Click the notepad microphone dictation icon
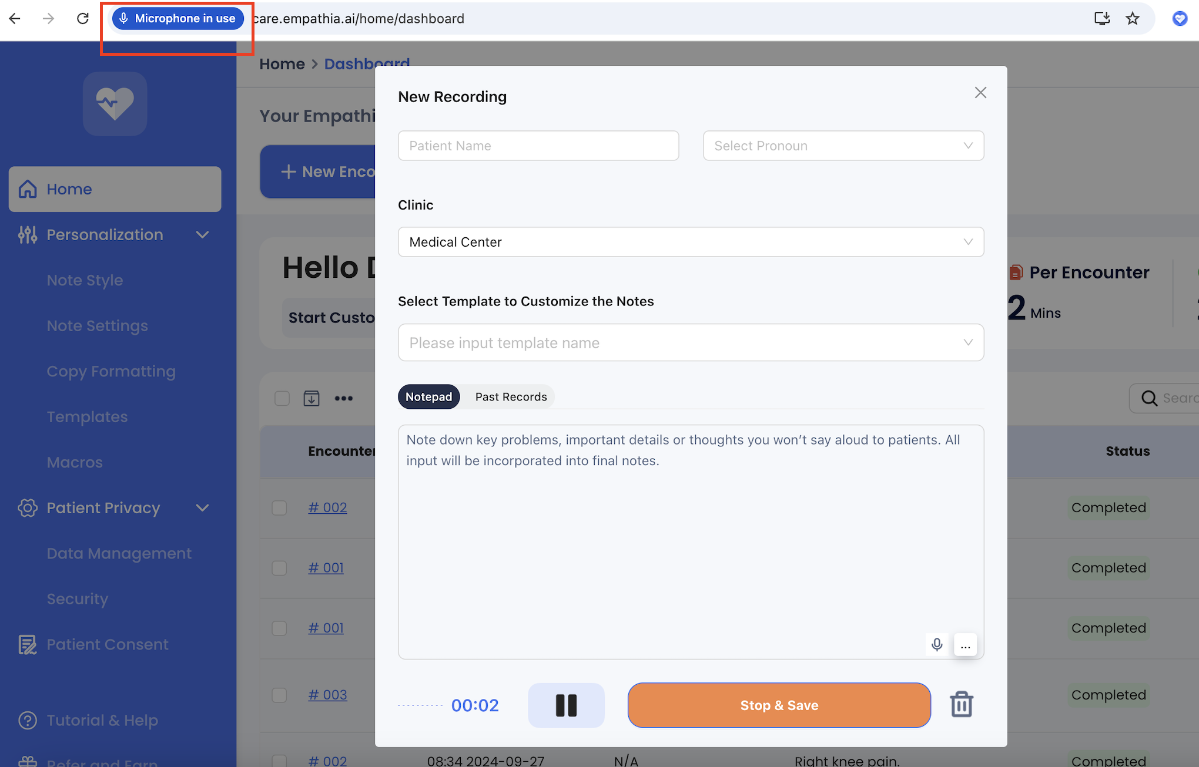This screenshot has height=767, width=1199. click(937, 645)
